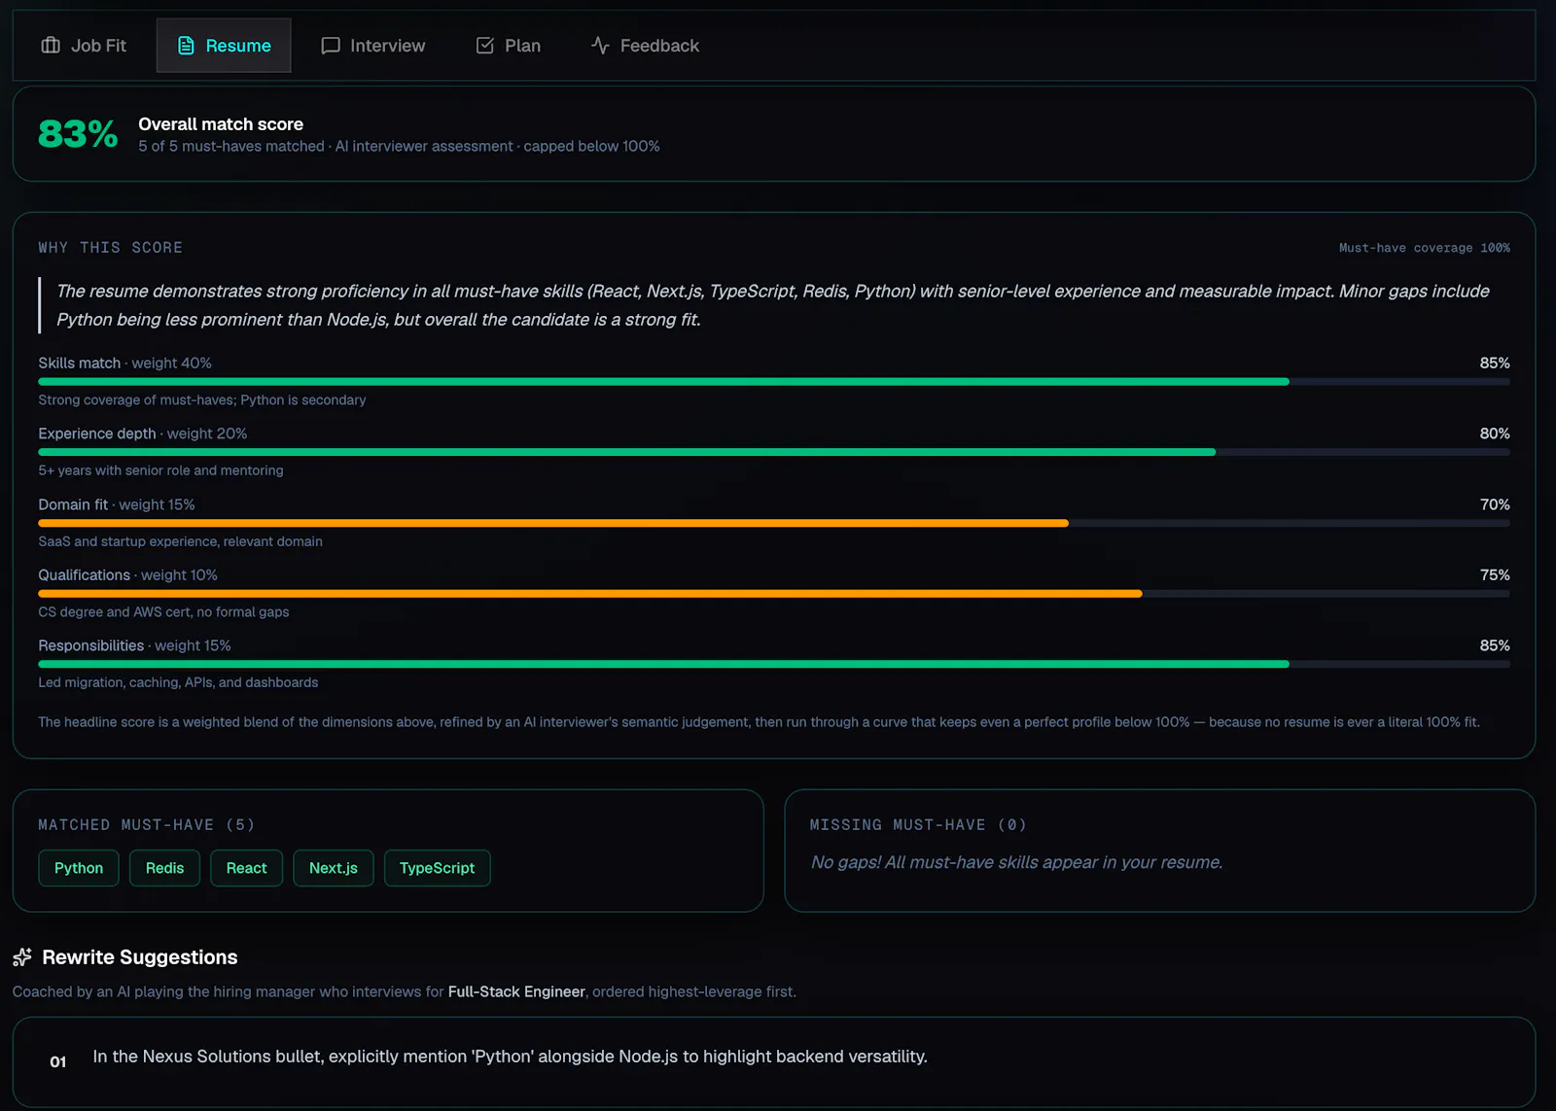Click the 75% Qualifications value
The width and height of the screenshot is (1556, 1111).
pos(1495,575)
